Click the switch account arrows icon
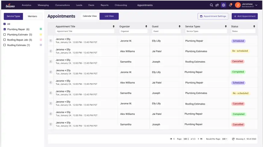 click(x=217, y=5)
